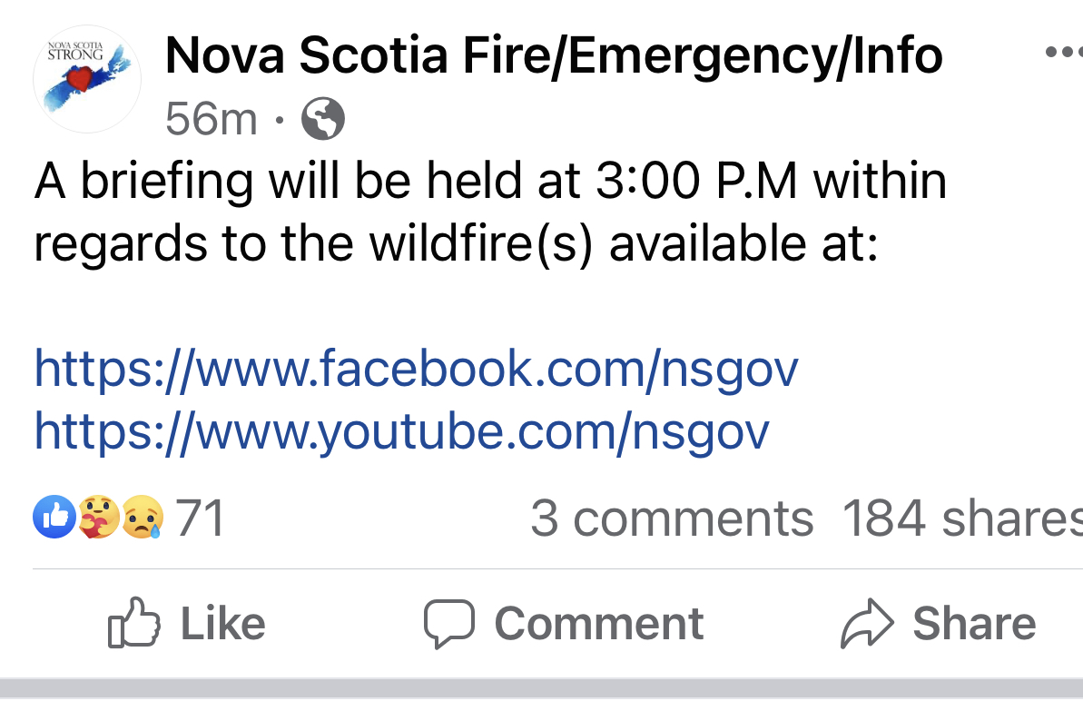Click the speech bubble comment icon
Image resolution: width=1083 pixels, height=711 pixels.
tap(449, 623)
